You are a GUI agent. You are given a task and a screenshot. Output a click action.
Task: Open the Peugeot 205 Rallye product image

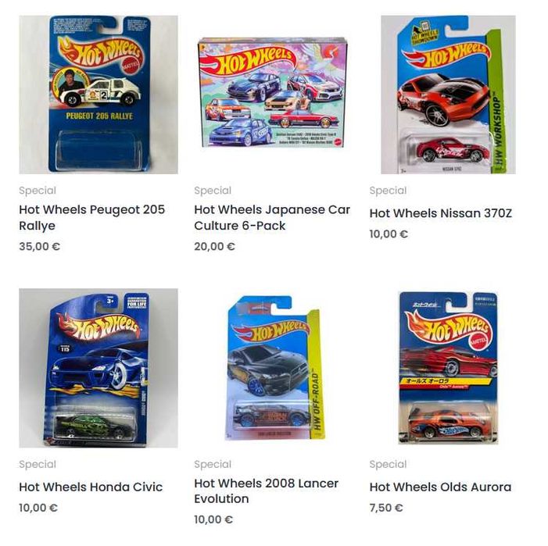pyautogui.click(x=98, y=95)
